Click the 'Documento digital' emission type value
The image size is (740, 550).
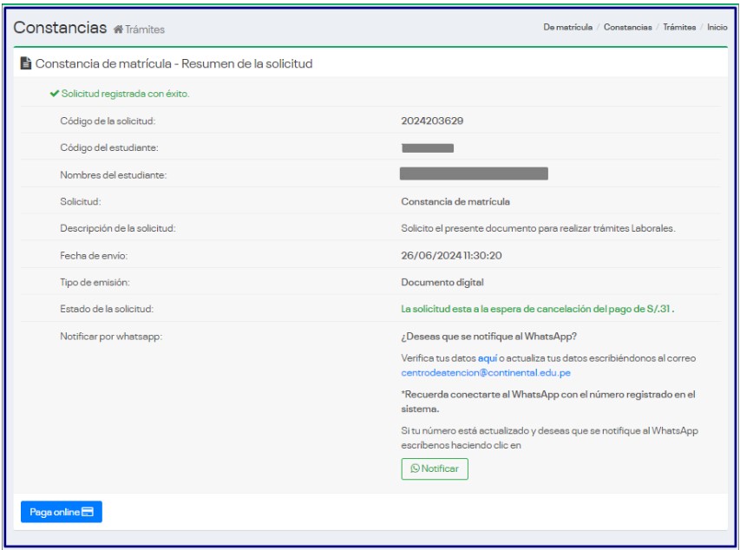(442, 282)
